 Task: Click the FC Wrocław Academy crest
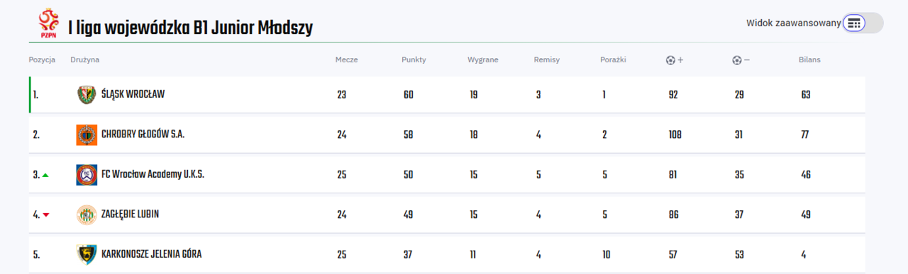pos(87,175)
